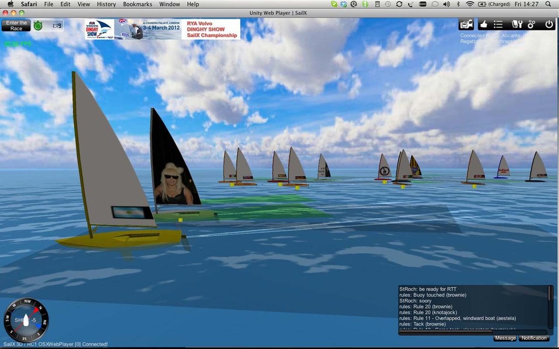This screenshot has width=559, height=349.
Task: Open the gears settings icon
Action: [532, 24]
